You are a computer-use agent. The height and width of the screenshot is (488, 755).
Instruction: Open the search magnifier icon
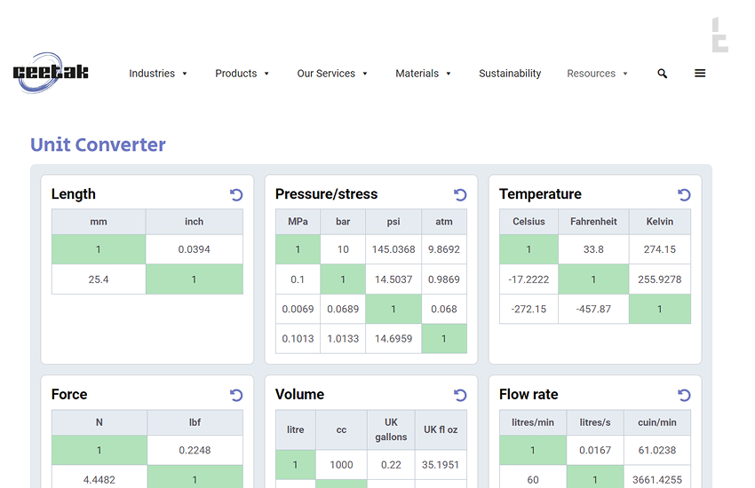(x=662, y=74)
